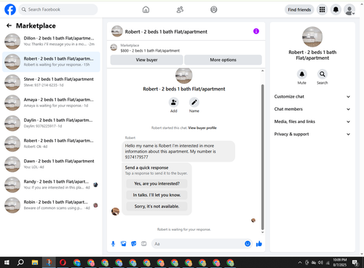Image resolution: width=364 pixels, height=268 pixels.
Task: Open the account profile avatar menu
Action: click(349, 9)
